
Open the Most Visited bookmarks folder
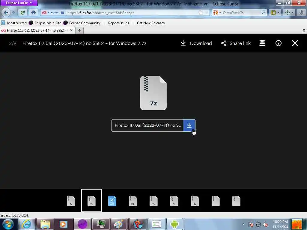14,23
